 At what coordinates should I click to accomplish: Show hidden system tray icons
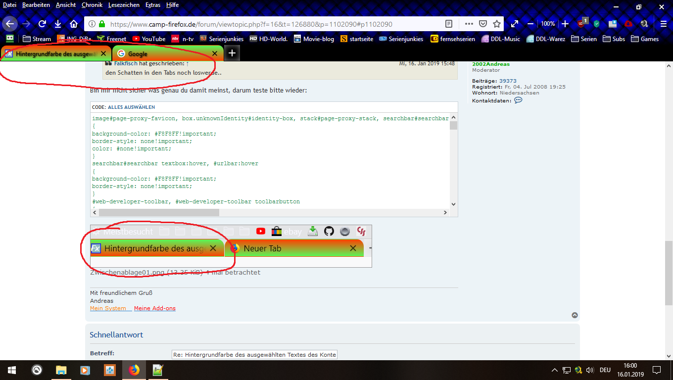(555, 370)
